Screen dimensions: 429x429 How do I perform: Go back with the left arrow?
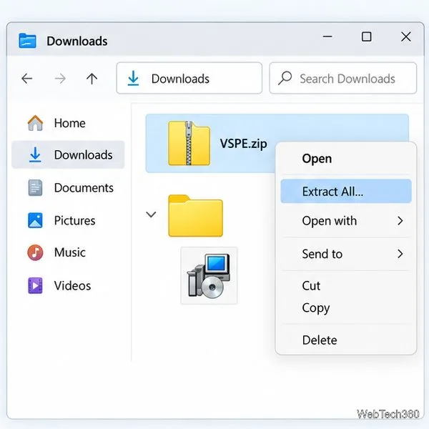(27, 79)
